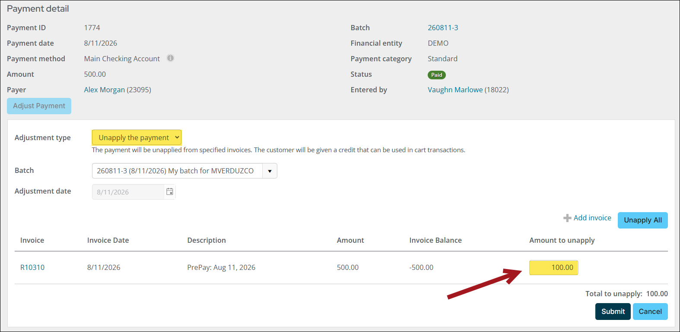Open Vaughn Marlowe profile link
The height and width of the screenshot is (332, 680).
tap(455, 90)
